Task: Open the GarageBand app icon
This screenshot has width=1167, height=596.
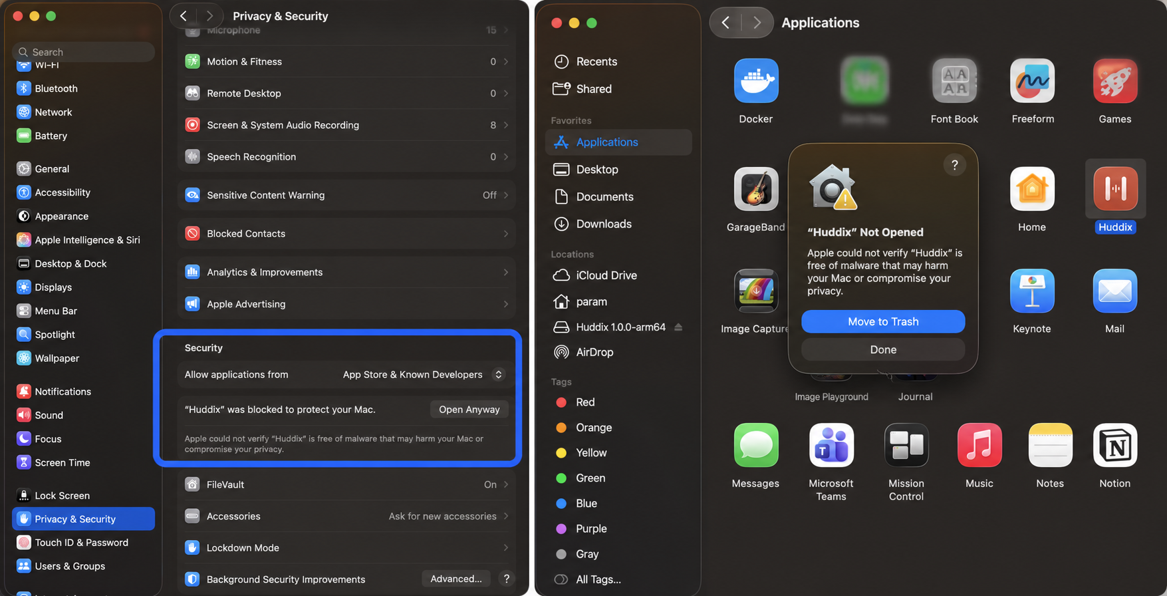Action: click(x=756, y=189)
